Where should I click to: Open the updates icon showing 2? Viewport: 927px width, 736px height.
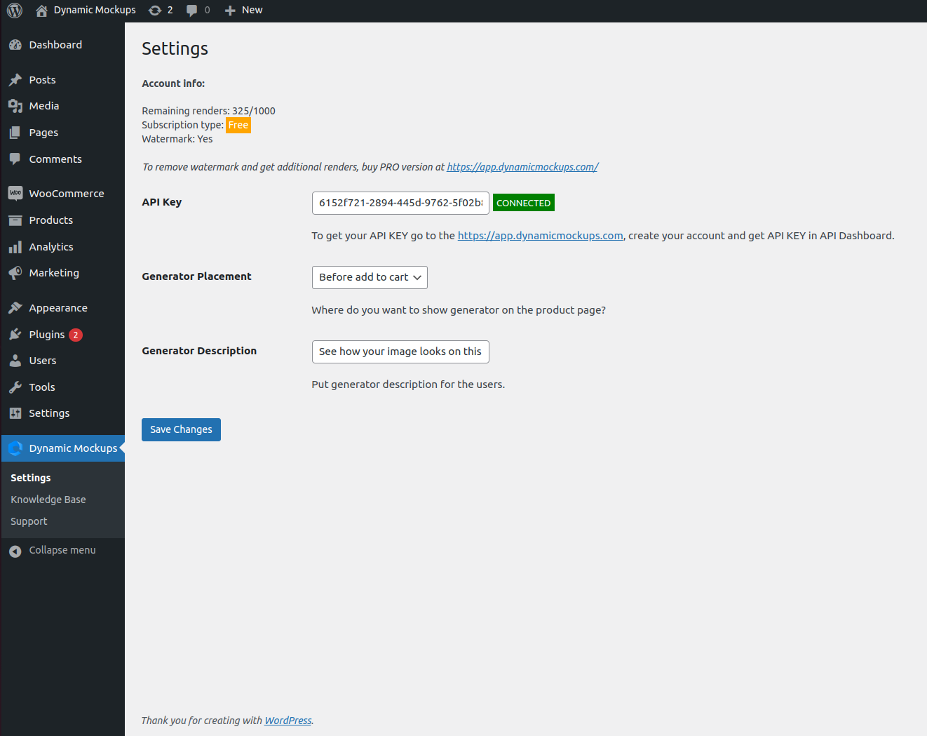[x=155, y=11]
